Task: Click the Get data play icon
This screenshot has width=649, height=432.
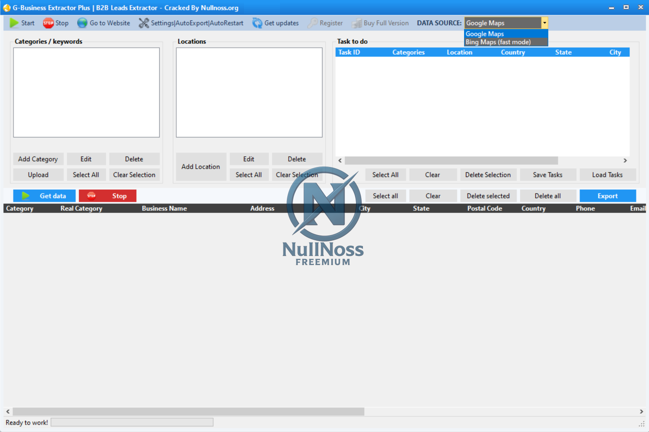Action: tap(25, 196)
